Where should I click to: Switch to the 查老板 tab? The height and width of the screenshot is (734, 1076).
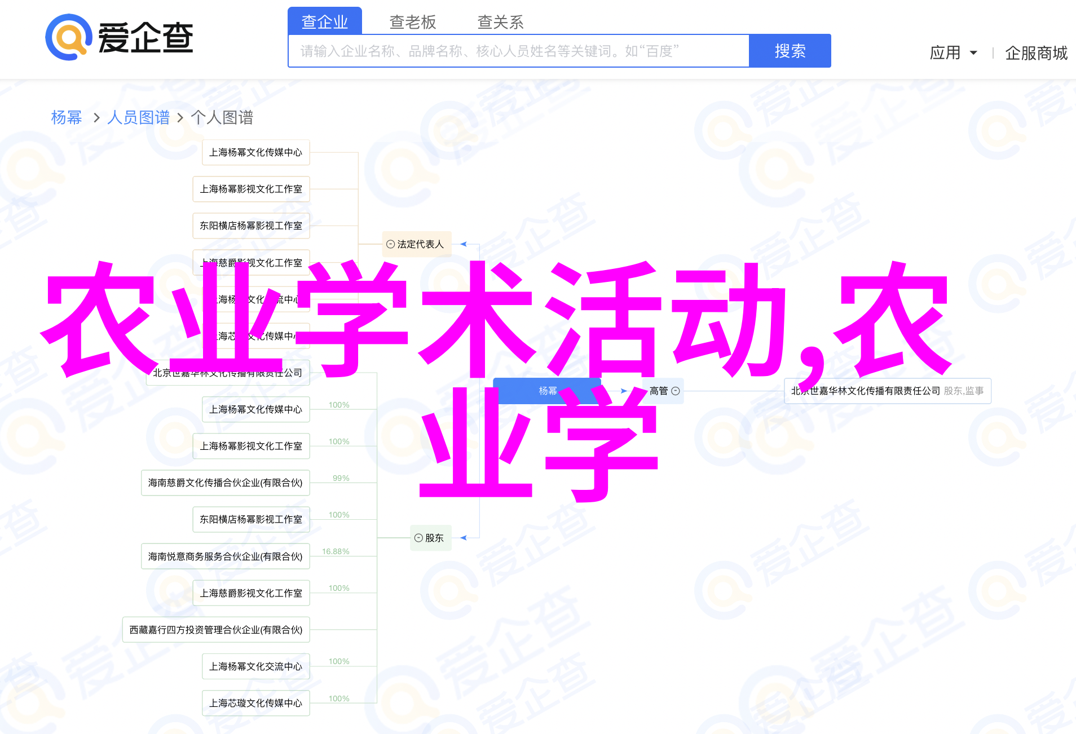click(x=413, y=21)
